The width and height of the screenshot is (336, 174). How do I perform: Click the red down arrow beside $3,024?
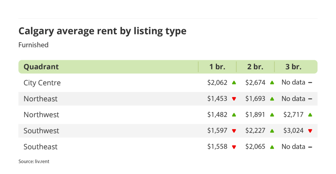click(x=310, y=131)
